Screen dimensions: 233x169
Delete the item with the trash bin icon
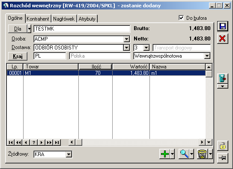(x=203, y=154)
